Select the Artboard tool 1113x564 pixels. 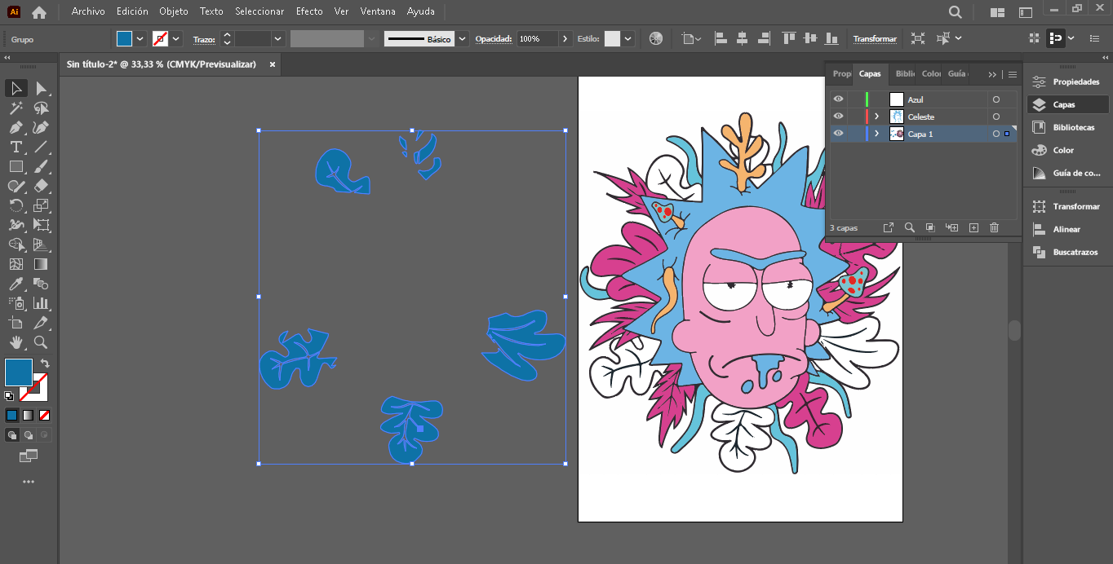(x=16, y=323)
